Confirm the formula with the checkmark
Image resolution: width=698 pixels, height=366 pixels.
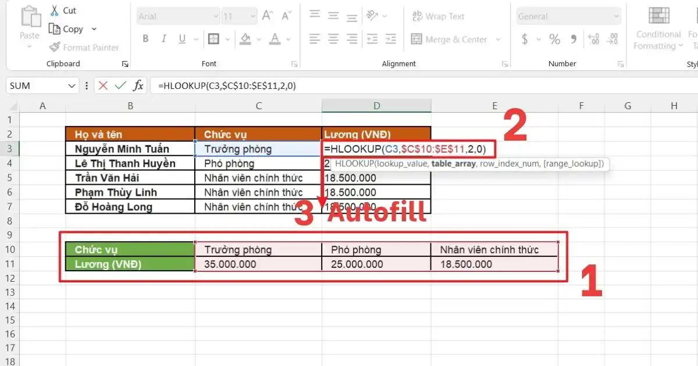tap(120, 85)
